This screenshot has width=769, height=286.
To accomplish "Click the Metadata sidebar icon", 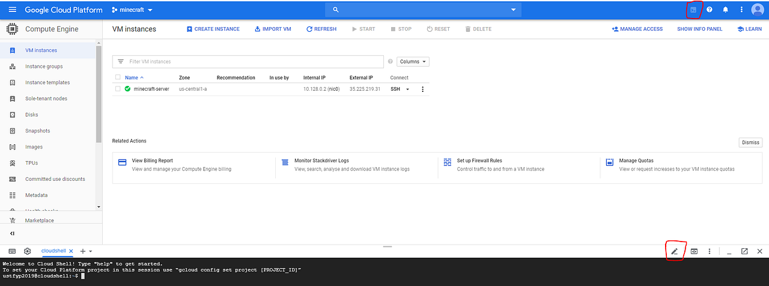I will point(13,195).
